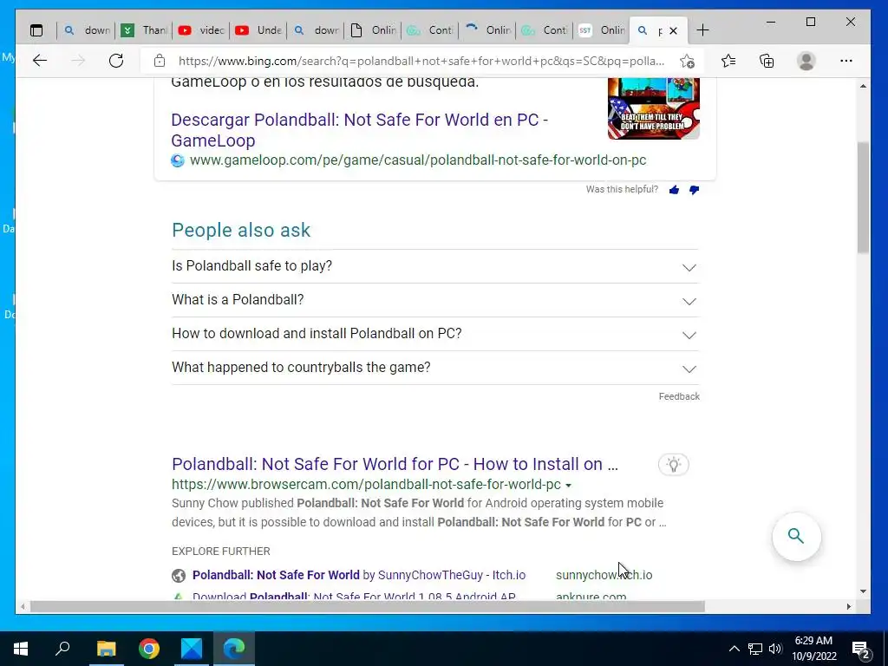Open the Favorites list

pos(728,61)
